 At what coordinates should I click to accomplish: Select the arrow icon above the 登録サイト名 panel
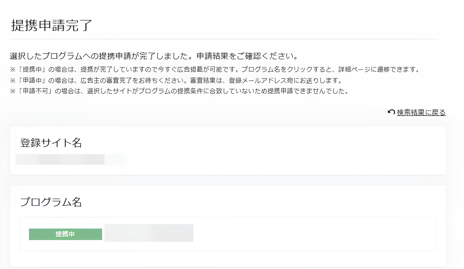point(391,112)
